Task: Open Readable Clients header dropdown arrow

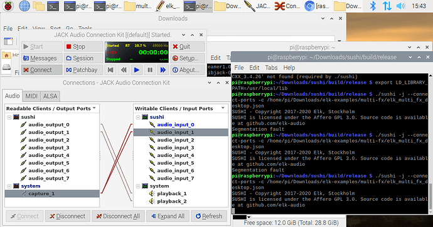Action: tap(94, 108)
